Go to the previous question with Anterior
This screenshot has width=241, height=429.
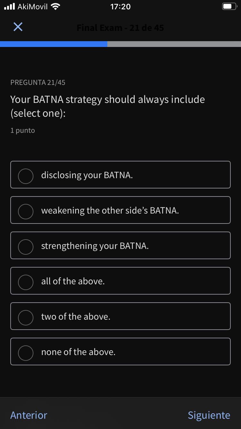tap(28, 415)
